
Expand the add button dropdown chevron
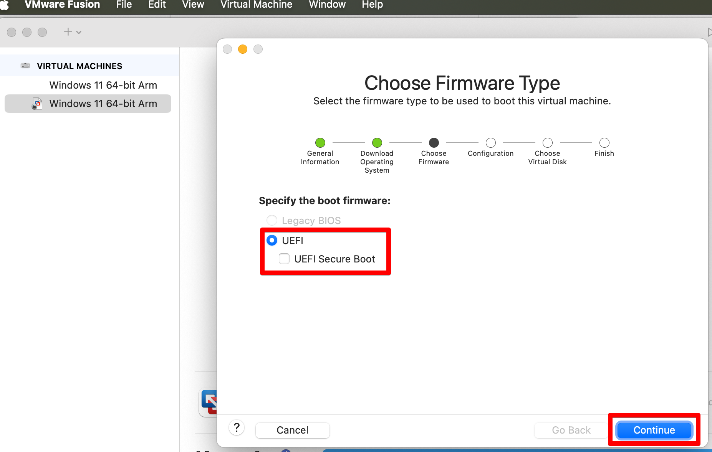79,33
